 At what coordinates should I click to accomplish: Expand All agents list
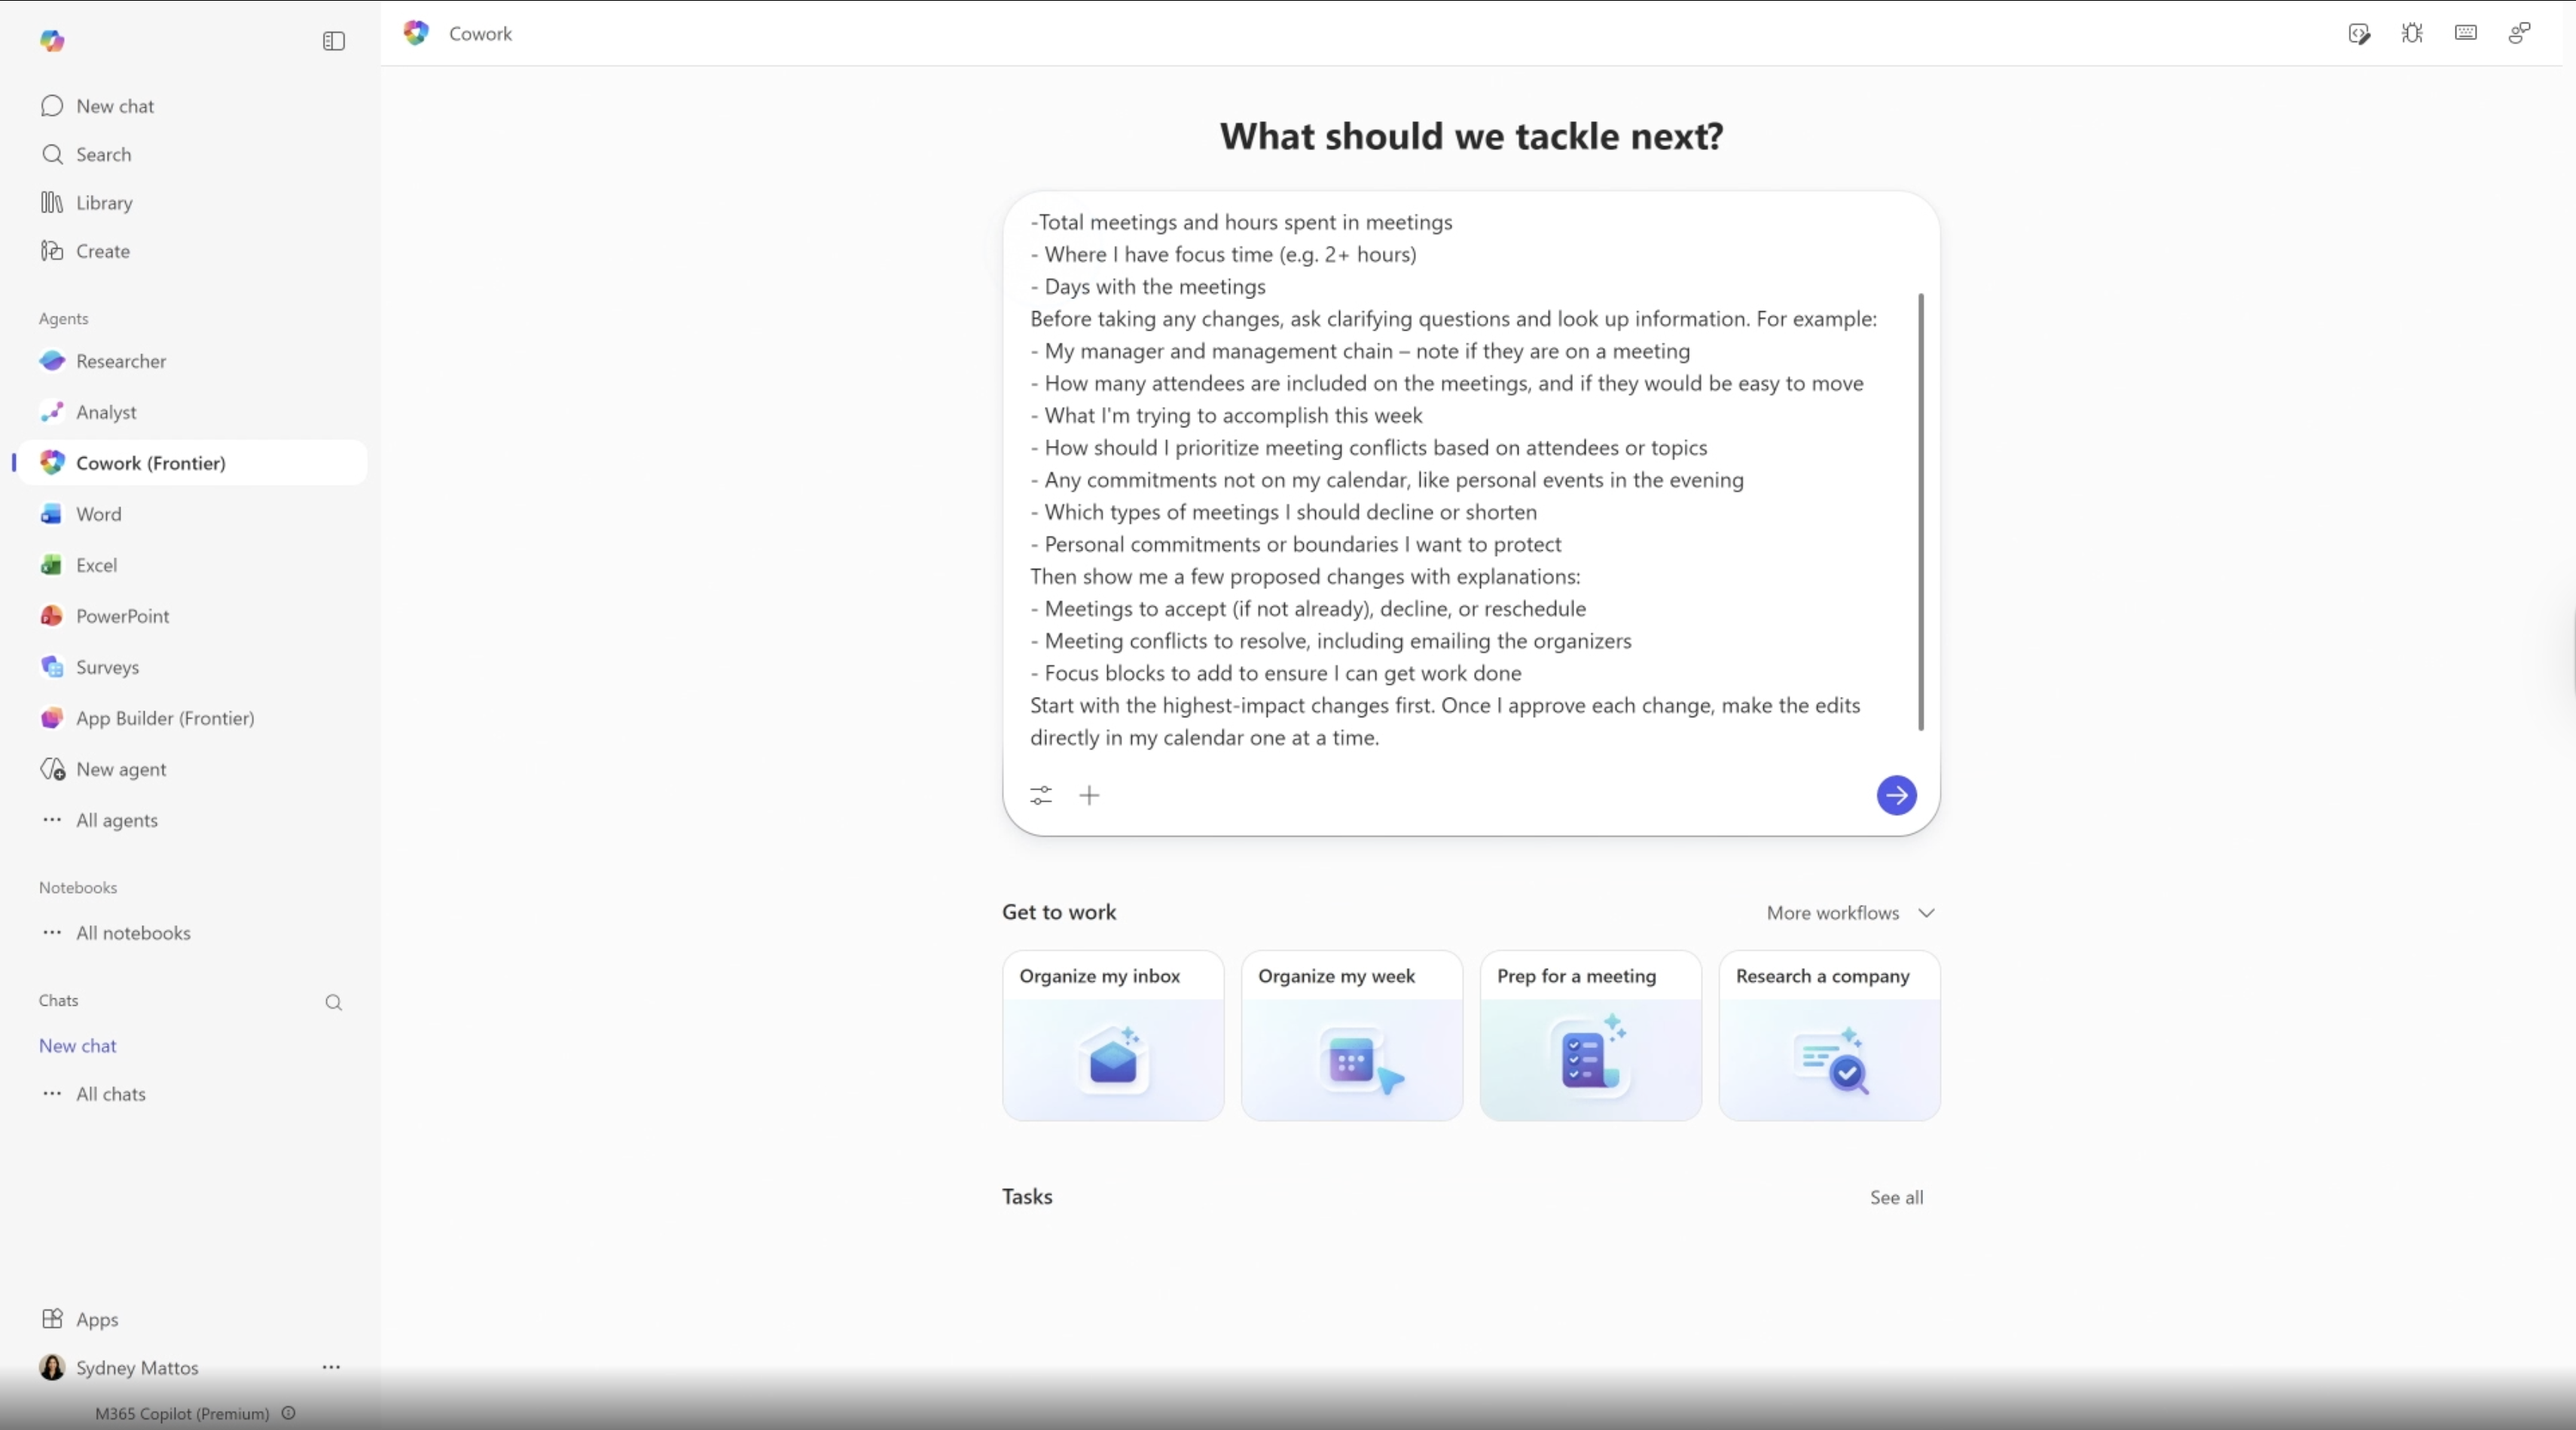click(117, 820)
